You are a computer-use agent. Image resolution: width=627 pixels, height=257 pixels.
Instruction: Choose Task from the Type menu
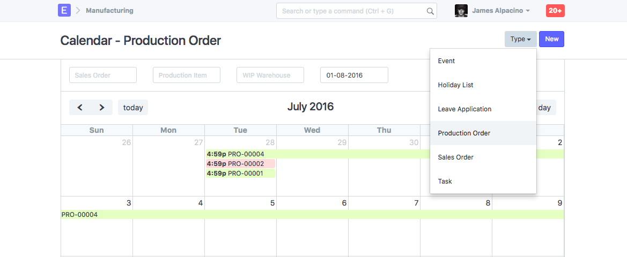click(x=445, y=182)
